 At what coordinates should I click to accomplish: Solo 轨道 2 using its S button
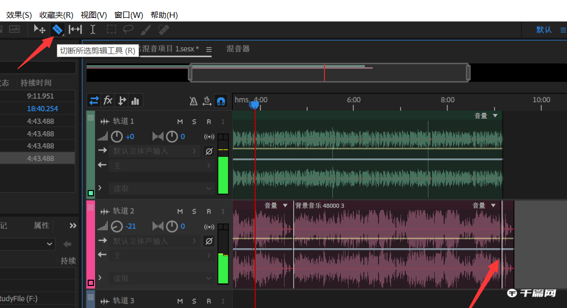click(193, 211)
